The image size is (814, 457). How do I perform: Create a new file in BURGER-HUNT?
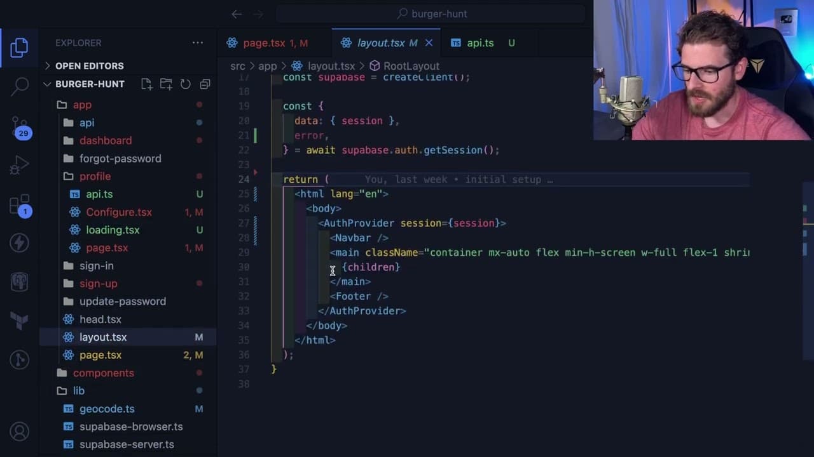coord(147,84)
